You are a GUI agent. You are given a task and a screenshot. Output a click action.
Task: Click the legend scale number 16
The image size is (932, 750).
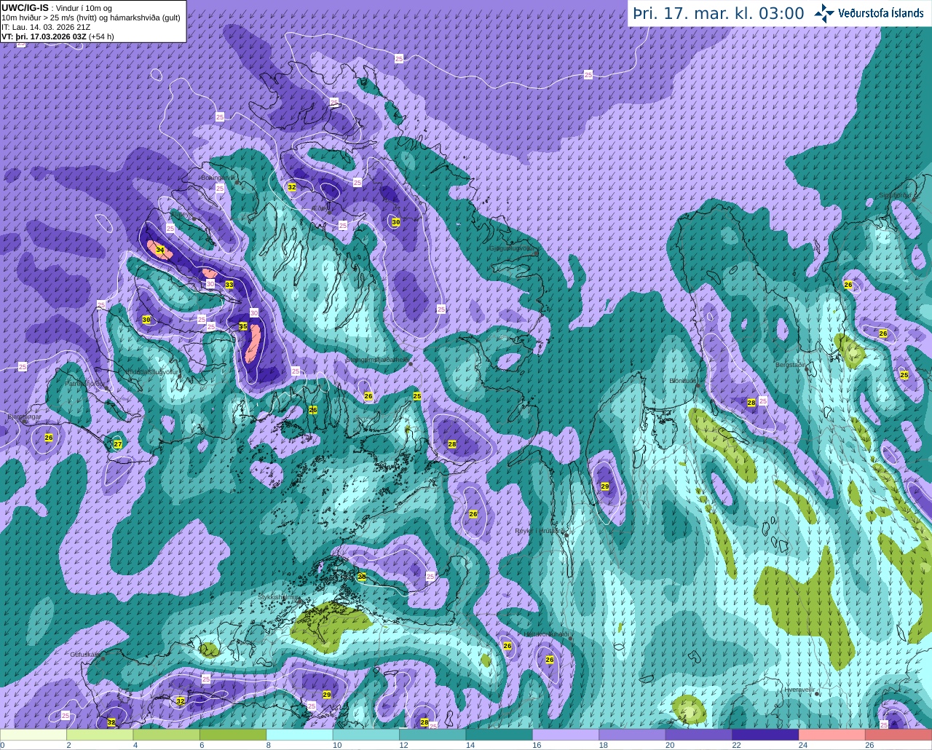pos(537,745)
